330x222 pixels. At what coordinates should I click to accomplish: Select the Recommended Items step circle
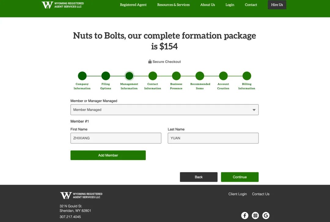pos(200,76)
